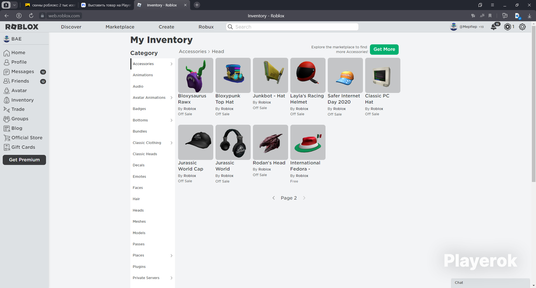Open the Avatar editor icon
Screen dimensions: 536x288
(7, 91)
